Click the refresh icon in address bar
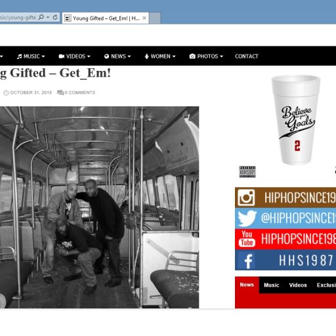Screen dimensions: 336x336 [55, 17]
